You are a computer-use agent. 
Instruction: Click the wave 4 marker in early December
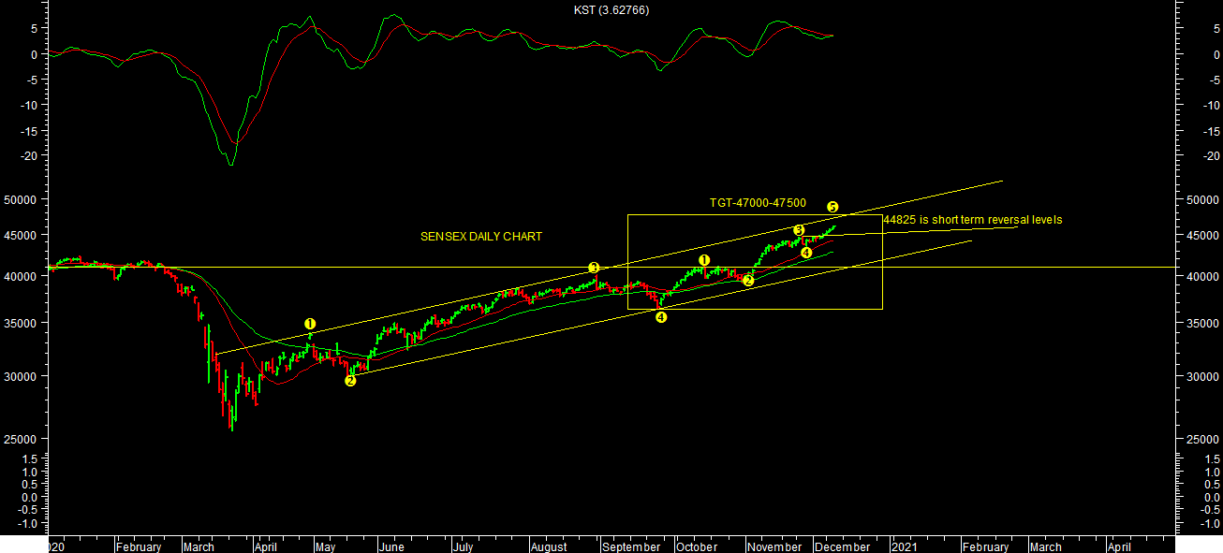(806, 253)
